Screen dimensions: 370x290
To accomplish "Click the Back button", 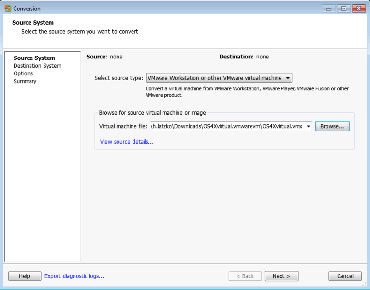I will pos(245,276).
